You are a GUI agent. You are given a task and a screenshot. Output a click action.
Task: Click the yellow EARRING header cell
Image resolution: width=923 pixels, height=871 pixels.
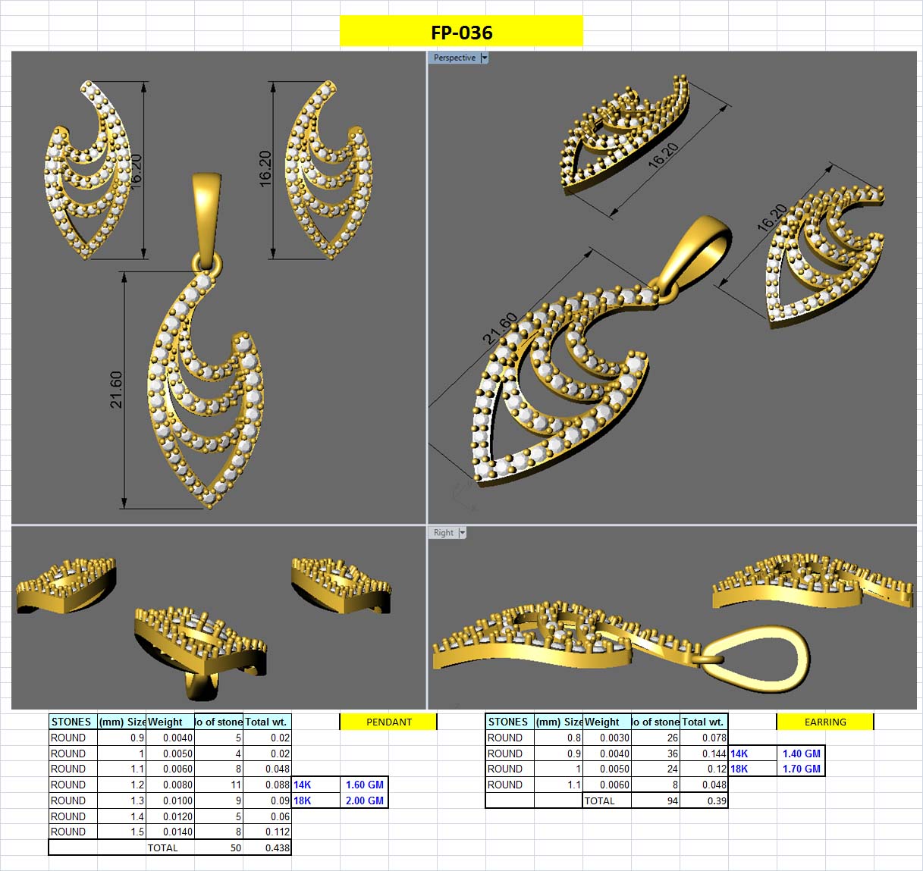point(824,722)
